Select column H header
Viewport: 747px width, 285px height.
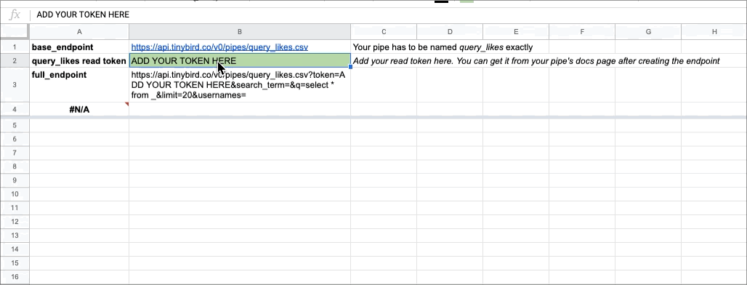click(714, 31)
